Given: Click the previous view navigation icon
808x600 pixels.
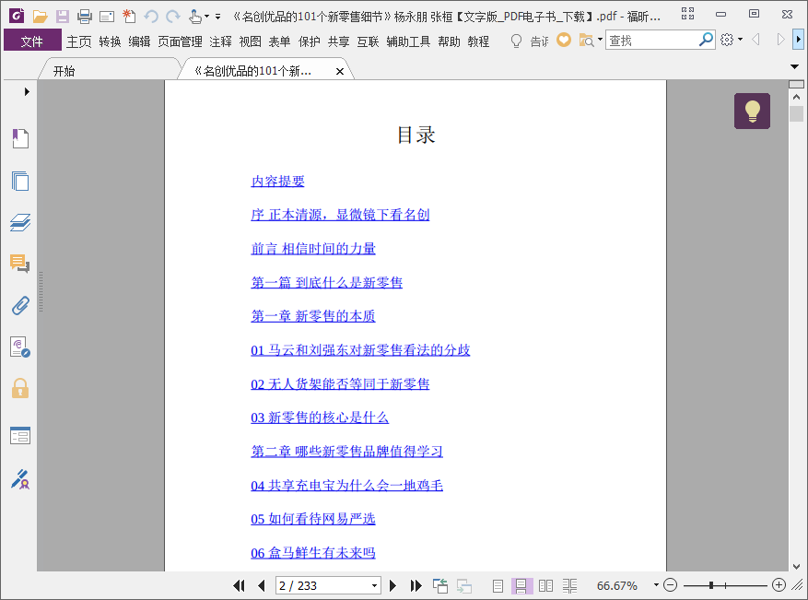Looking at the screenshot, I should coord(440,585).
